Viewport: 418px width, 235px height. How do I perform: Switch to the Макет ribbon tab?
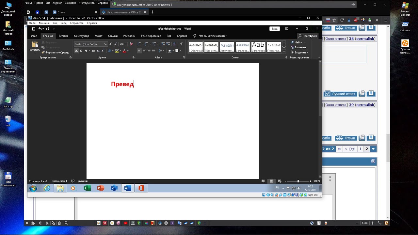pyautogui.click(x=99, y=36)
